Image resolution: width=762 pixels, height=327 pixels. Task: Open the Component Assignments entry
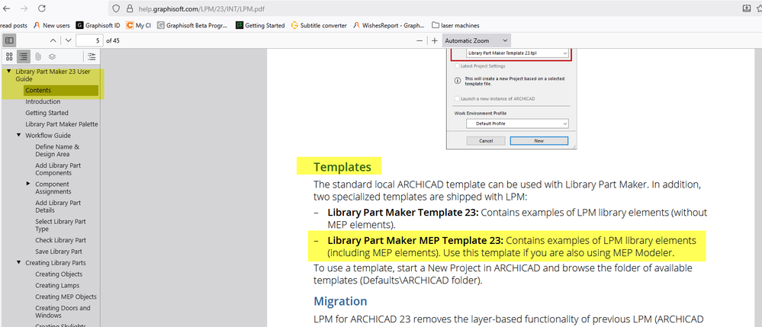point(53,188)
